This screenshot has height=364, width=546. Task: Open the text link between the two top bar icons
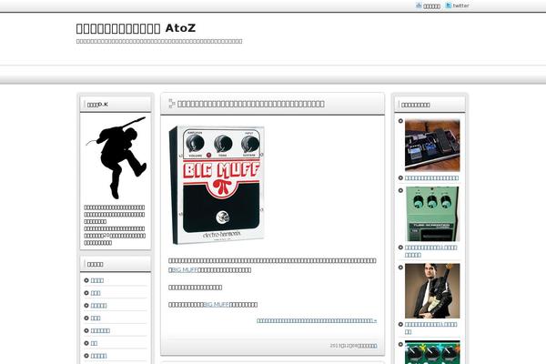431,6
